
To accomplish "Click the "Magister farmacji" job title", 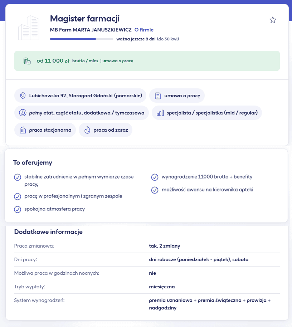I will tap(85, 19).
